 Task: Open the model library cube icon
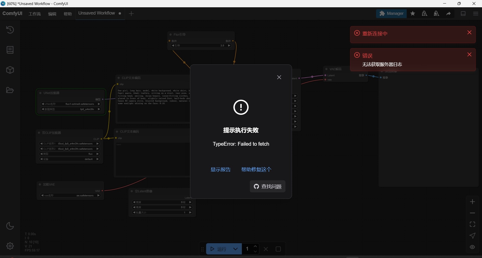pyautogui.click(x=10, y=70)
